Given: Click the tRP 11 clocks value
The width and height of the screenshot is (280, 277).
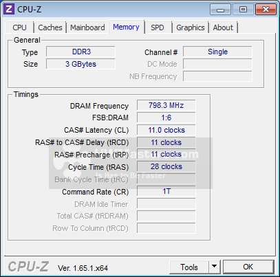Looking at the screenshot, I should [166, 154].
